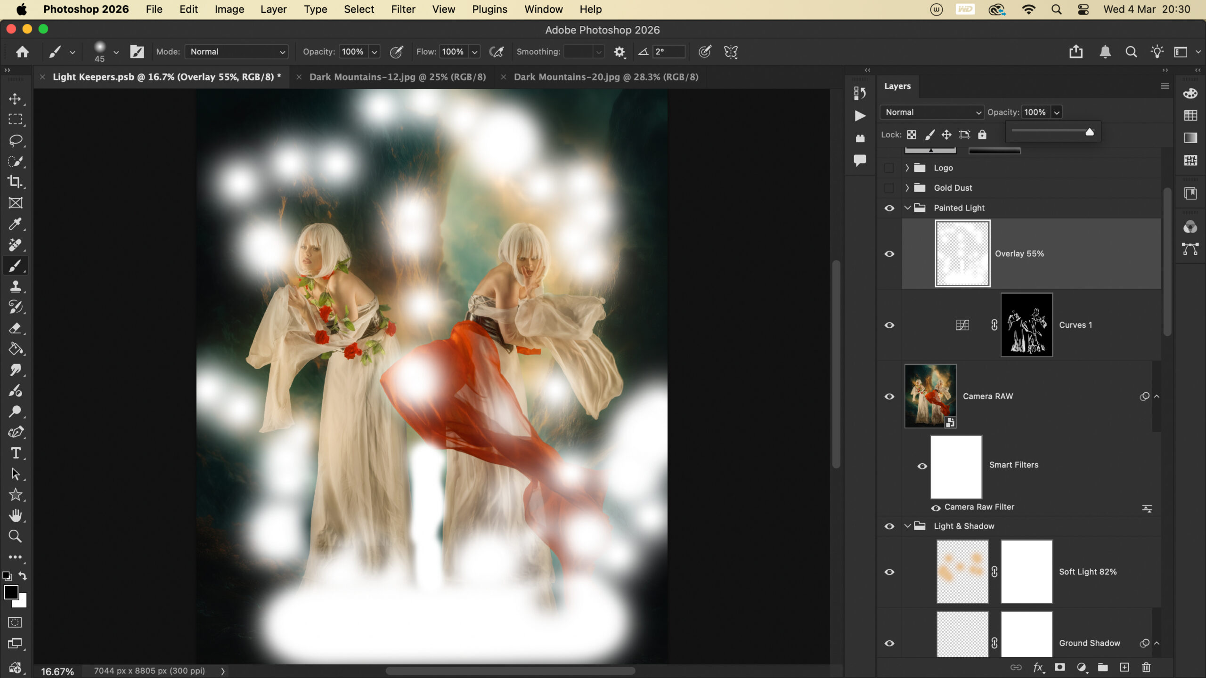Open the brush Mode dropdown
This screenshot has height=678, width=1206.
pyautogui.click(x=236, y=52)
